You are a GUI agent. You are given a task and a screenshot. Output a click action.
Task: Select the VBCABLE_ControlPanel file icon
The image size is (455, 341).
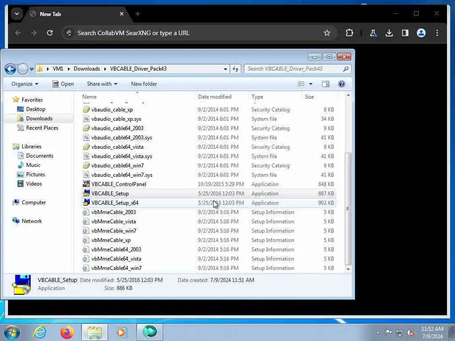coord(86,184)
